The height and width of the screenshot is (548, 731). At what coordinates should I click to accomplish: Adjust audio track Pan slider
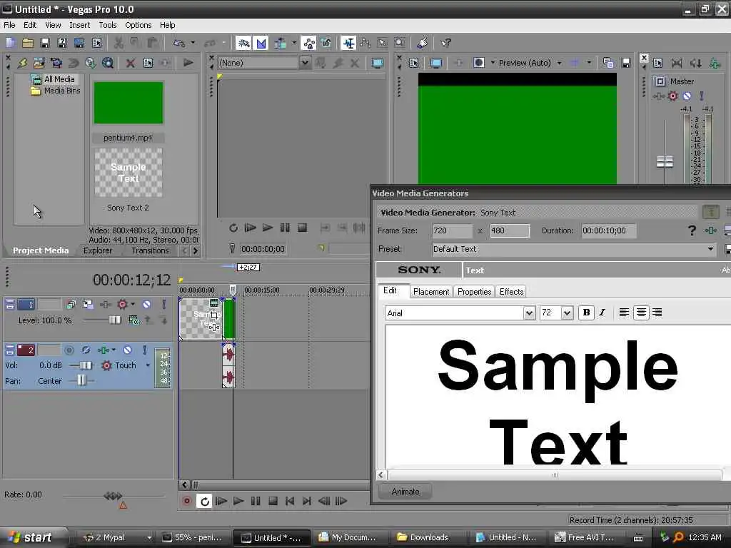[81, 381]
